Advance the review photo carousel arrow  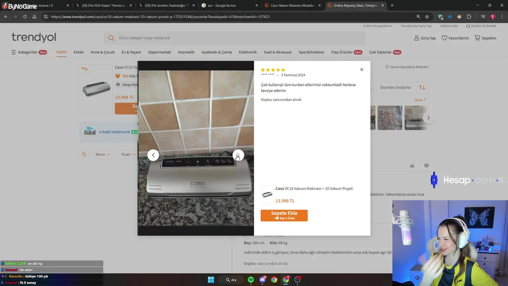click(428, 118)
